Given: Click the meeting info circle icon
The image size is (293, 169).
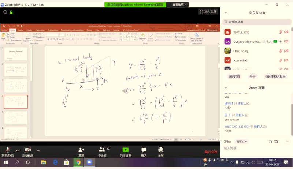Looking at the screenshot, I should pos(5,12).
